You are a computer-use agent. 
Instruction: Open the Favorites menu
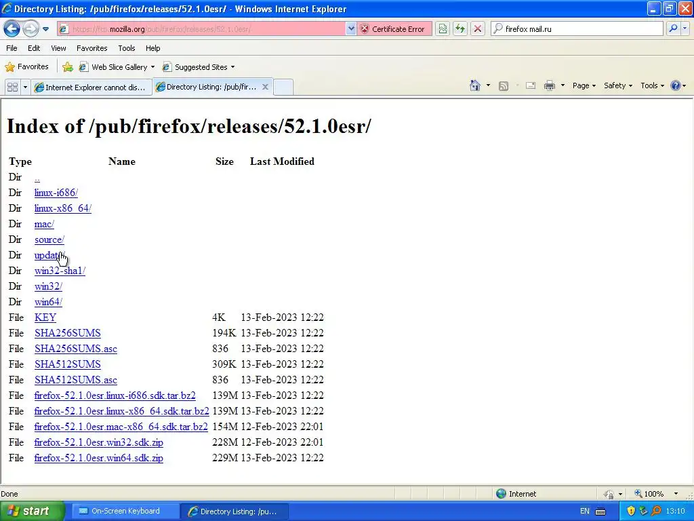point(92,48)
